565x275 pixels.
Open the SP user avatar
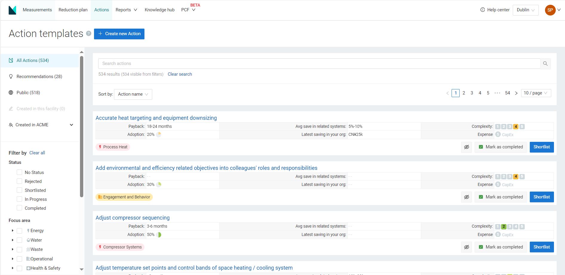point(550,10)
